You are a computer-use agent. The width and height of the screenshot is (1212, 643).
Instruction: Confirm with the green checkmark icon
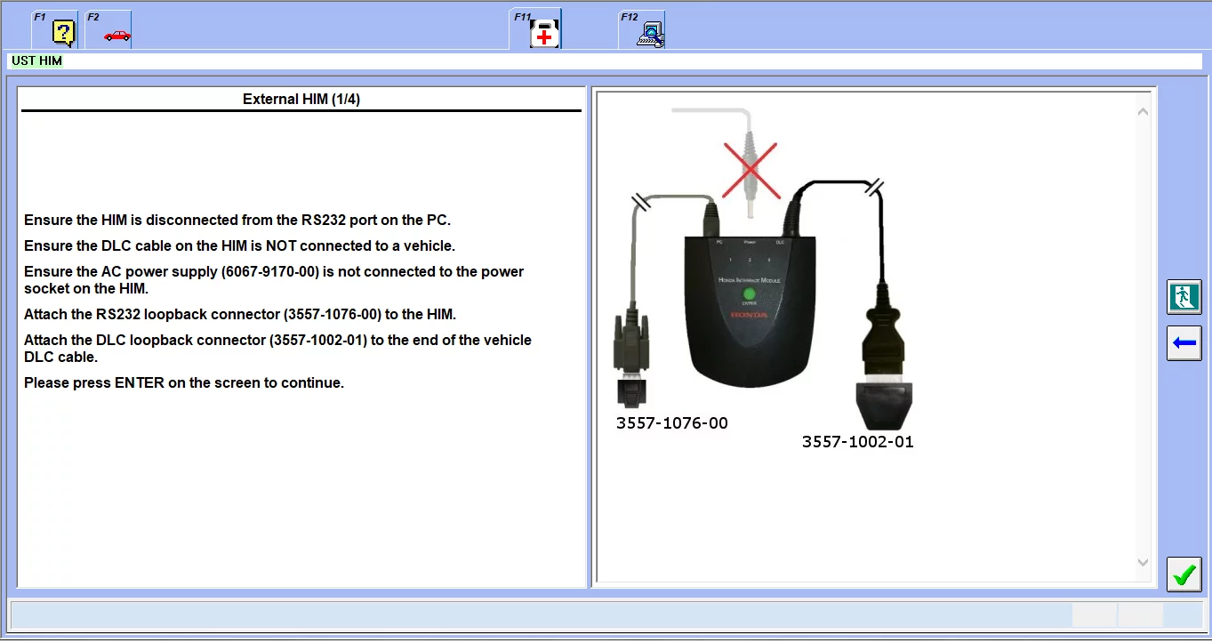coord(1184,575)
